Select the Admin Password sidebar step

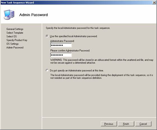[15, 48]
